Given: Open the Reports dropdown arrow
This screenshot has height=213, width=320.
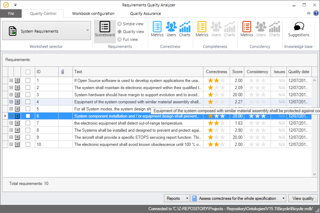Looking at the screenshot, I should tap(187, 198).
